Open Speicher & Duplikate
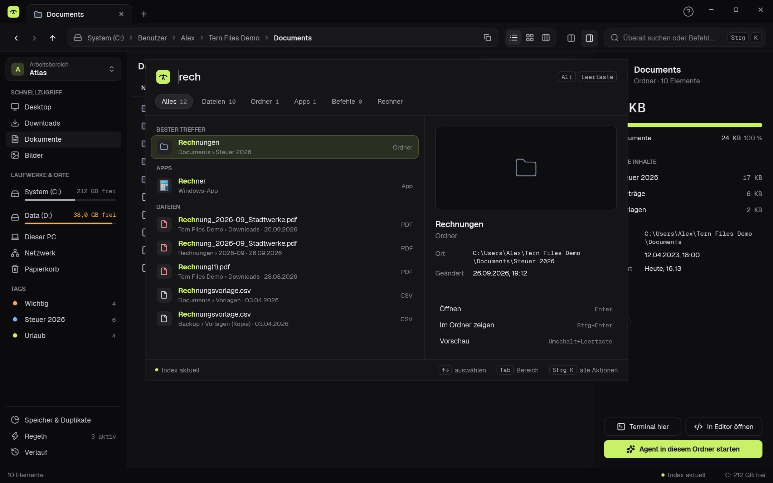The image size is (773, 483). [x=63, y=420]
